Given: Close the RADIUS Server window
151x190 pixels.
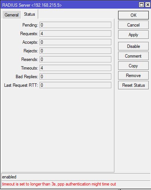Looking at the screenshot, I should pos(148,5).
